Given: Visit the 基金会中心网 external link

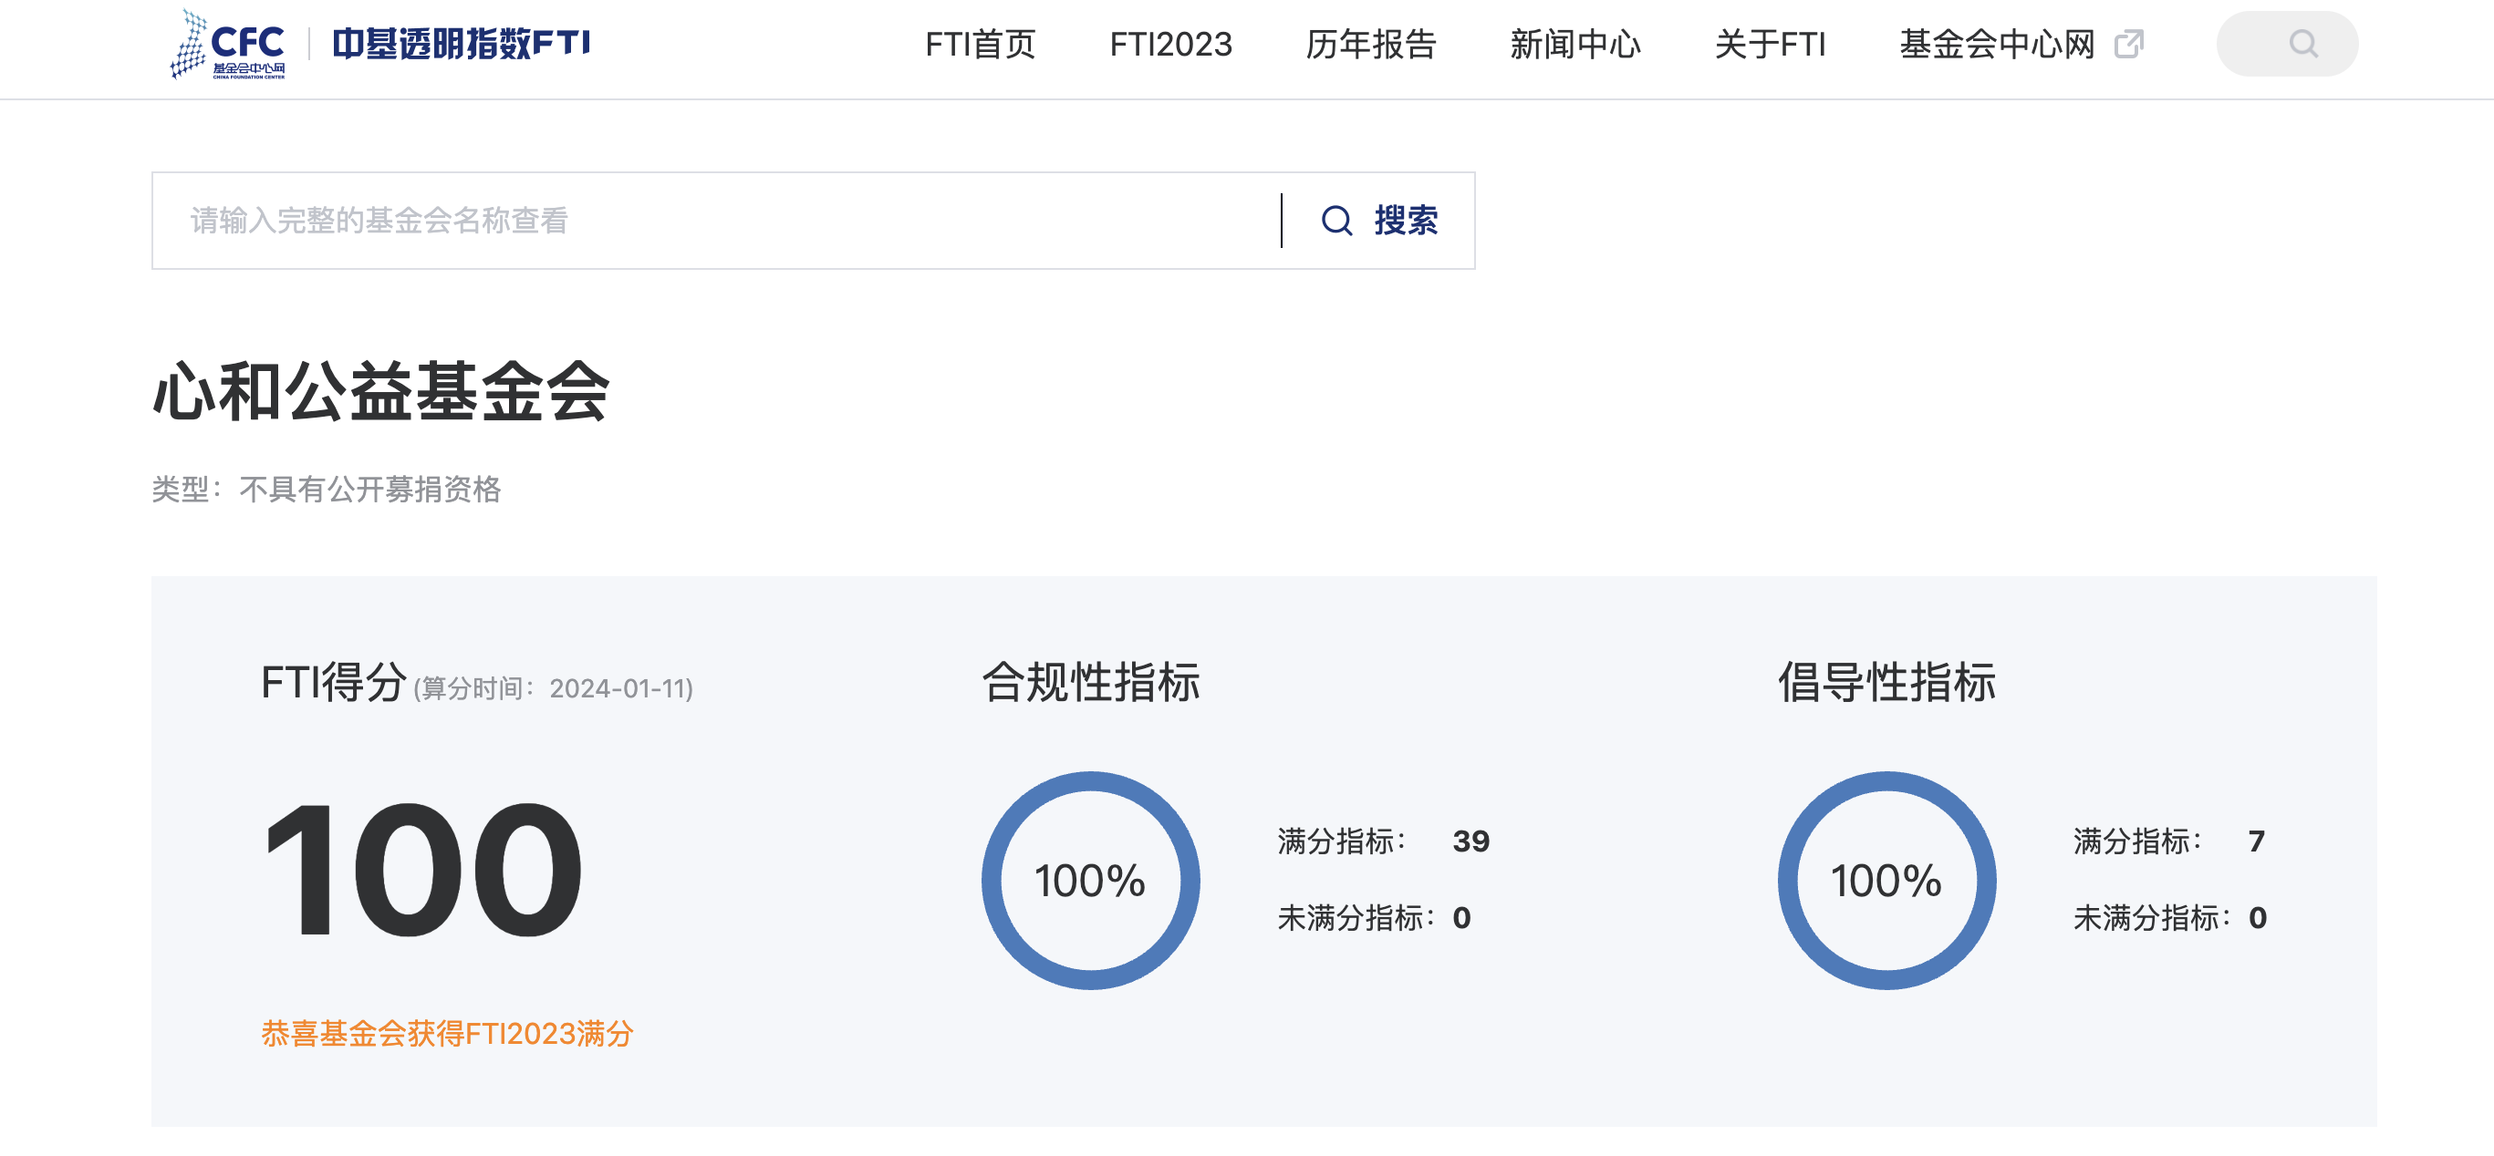Looking at the screenshot, I should click(x=1996, y=45).
